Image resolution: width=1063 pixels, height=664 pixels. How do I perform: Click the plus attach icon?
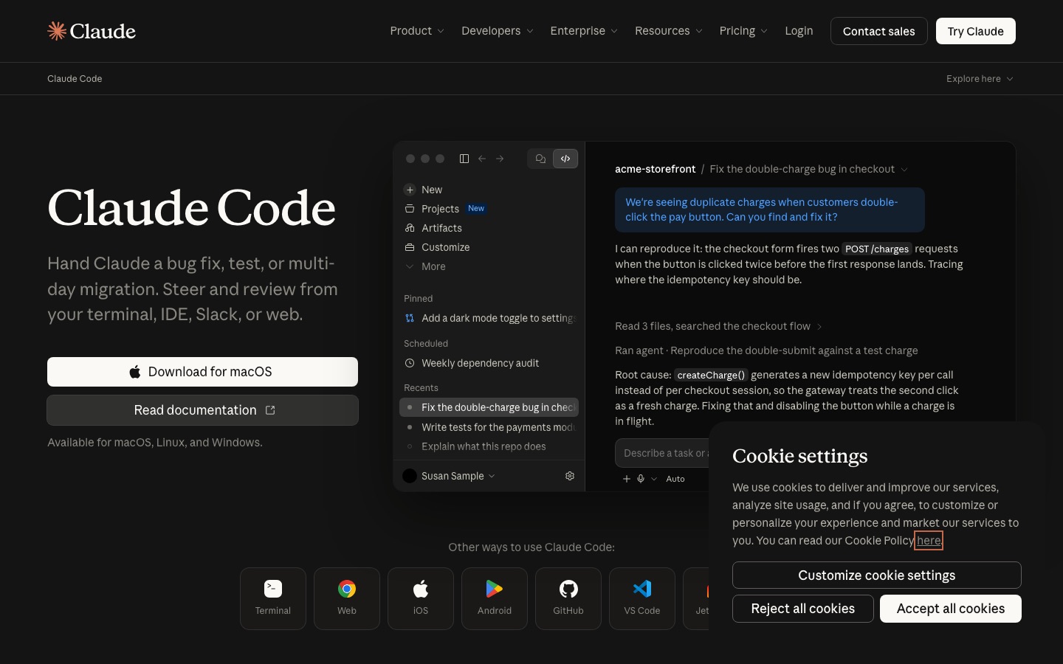[x=627, y=479]
